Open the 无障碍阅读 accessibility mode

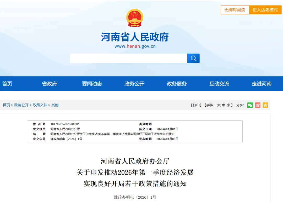point(235,10)
